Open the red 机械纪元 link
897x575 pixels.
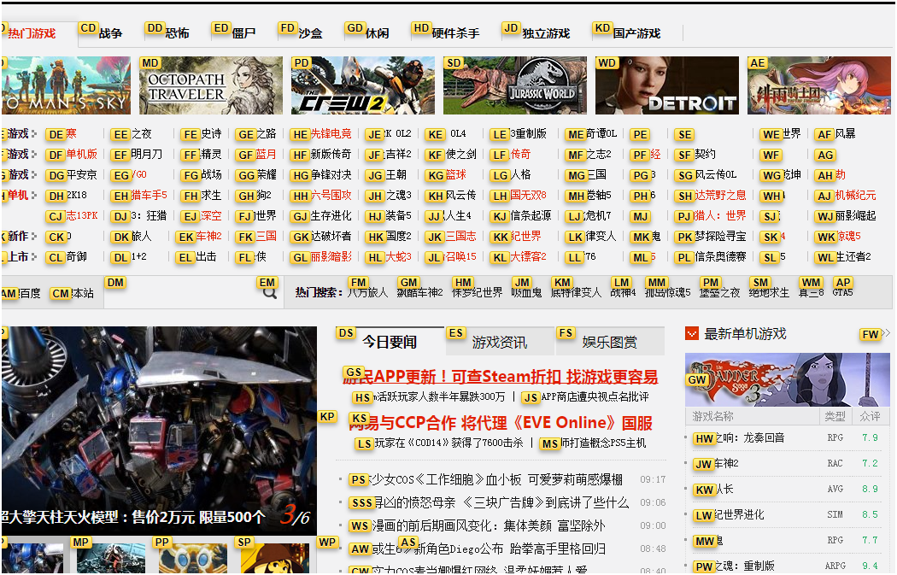[x=855, y=196]
